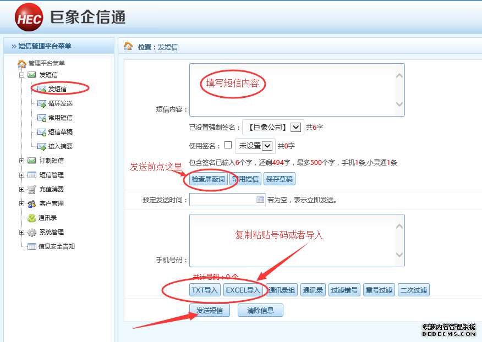This screenshot has height=342, width=482.
Task: Click the 短信草稿 sidebar icon
Action: (x=42, y=132)
